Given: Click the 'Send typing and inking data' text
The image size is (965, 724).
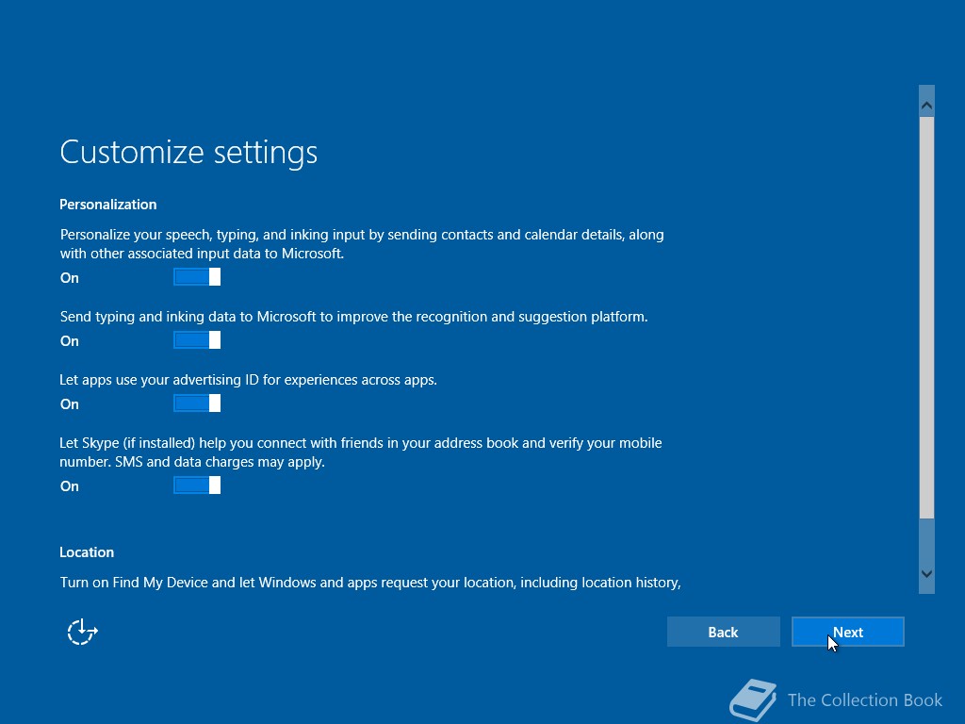Looking at the screenshot, I should point(354,317).
